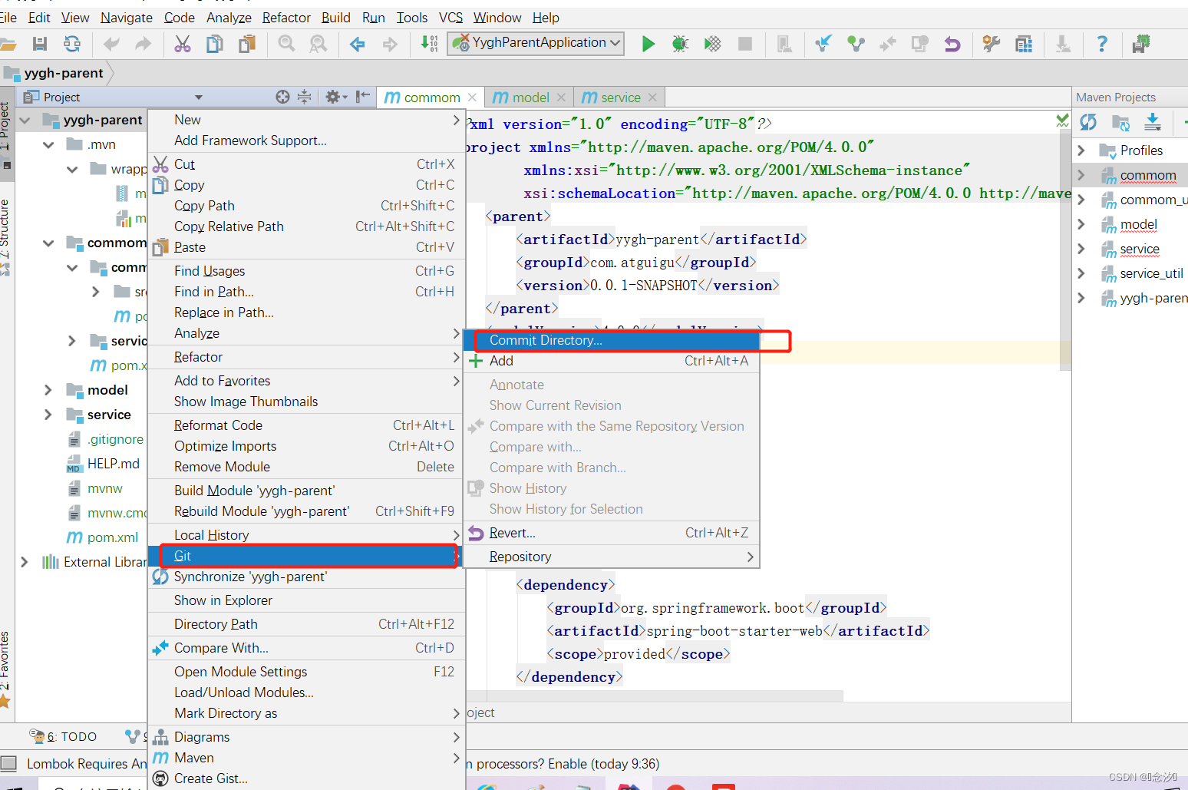
Task: Close the commom editor tab
Action: click(x=472, y=98)
